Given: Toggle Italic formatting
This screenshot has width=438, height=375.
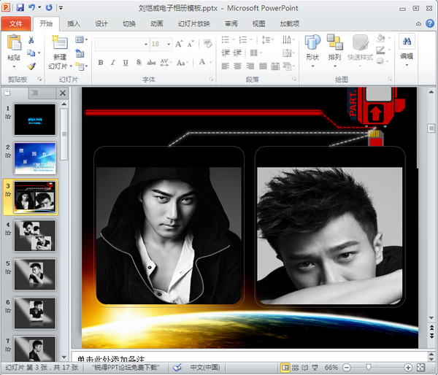Looking at the screenshot, I should [113, 63].
